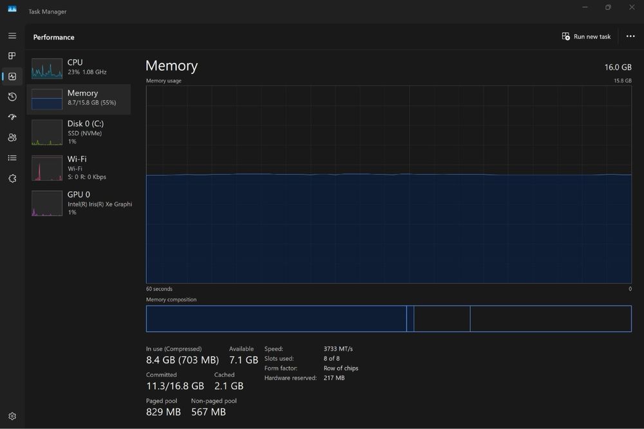The height and width of the screenshot is (429, 644).
Task: Open the App history page icon
Action: 12,96
